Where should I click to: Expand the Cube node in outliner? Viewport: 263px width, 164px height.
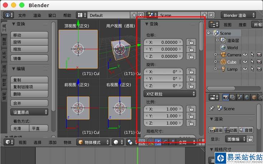coord(216,62)
